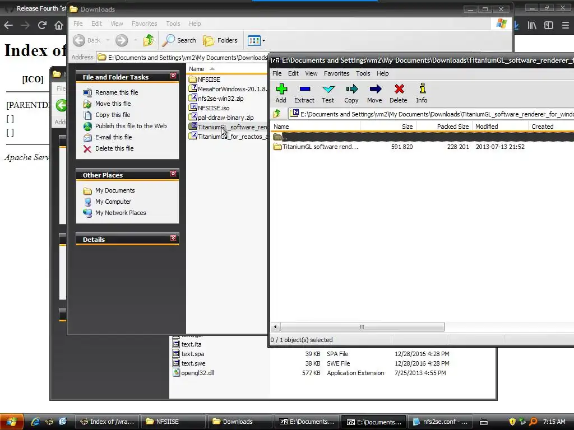Click the 7-Zip scrollbar left arrow
Viewport: 574px width, 430px height.
point(275,327)
